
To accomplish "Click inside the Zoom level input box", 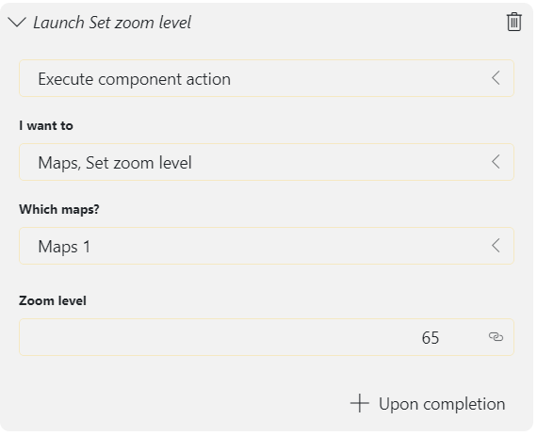I will pos(267,337).
